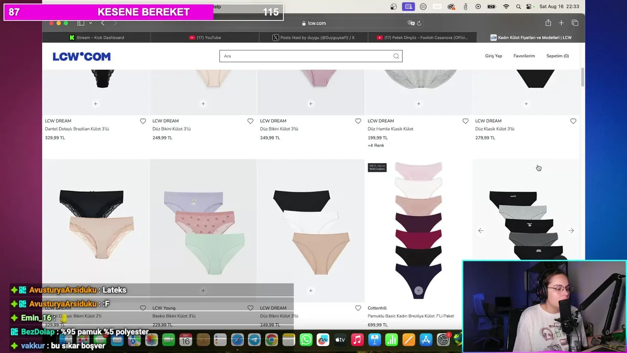Toggle heart on Düz Hamile Klasik Külot

[x=465, y=121]
